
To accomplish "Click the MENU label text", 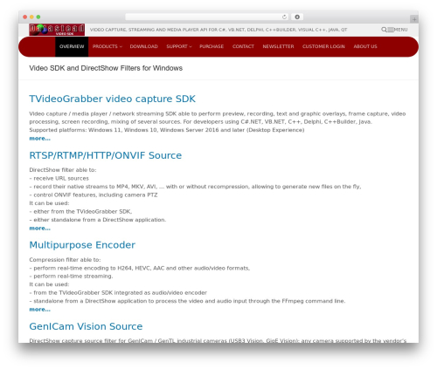I will point(400,30).
